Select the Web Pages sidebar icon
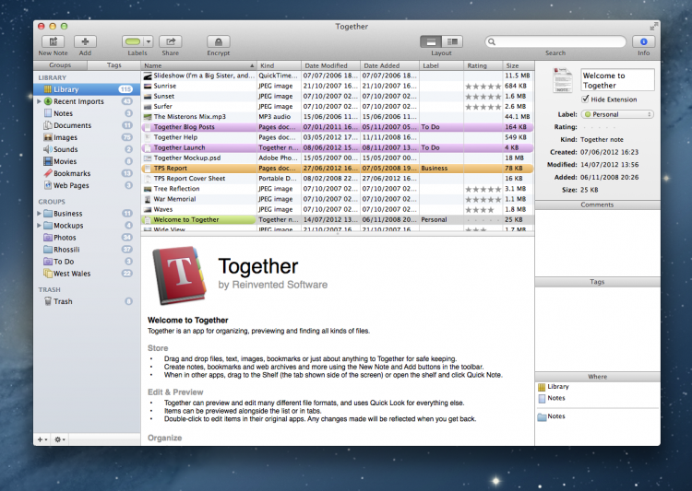The height and width of the screenshot is (491, 692). [x=48, y=185]
